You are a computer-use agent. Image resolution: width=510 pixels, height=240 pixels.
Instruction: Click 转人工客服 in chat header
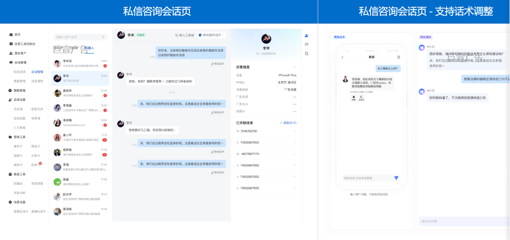tap(185, 35)
